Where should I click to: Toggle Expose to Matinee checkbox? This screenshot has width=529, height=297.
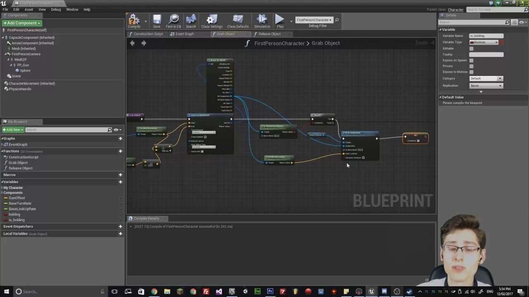[471, 72]
